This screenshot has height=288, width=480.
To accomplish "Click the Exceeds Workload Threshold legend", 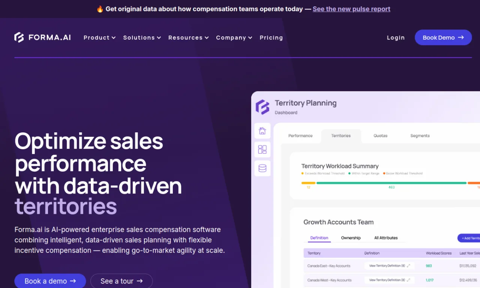I will coord(323,174).
